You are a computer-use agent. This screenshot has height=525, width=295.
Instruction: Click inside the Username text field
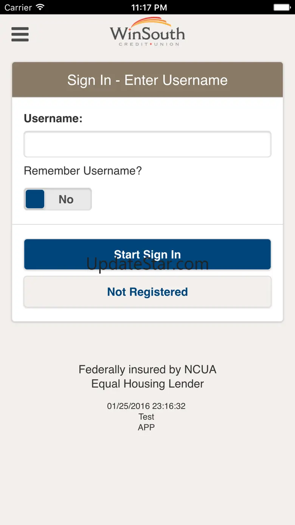147,144
